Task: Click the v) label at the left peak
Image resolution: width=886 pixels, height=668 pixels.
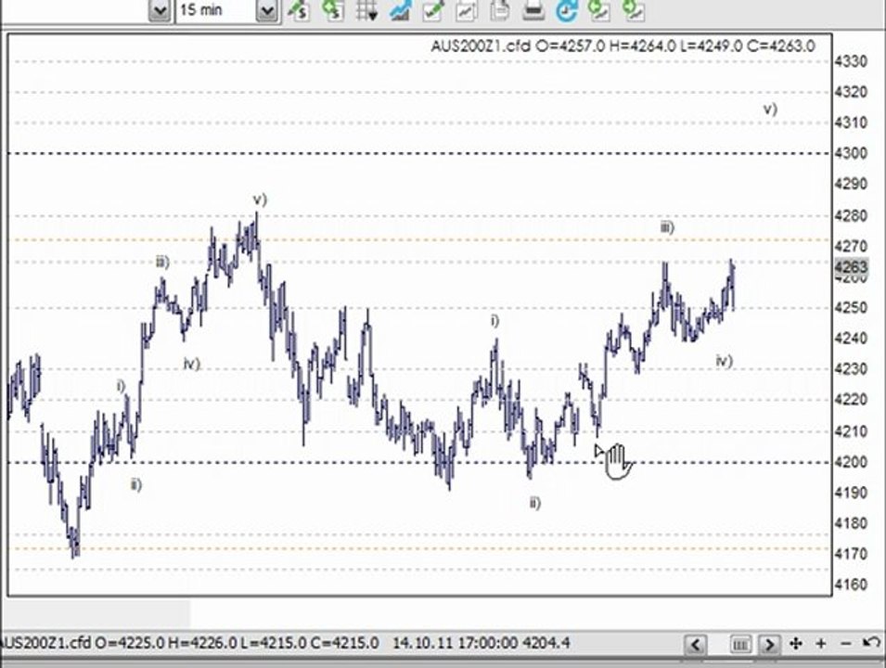Action: 260,199
